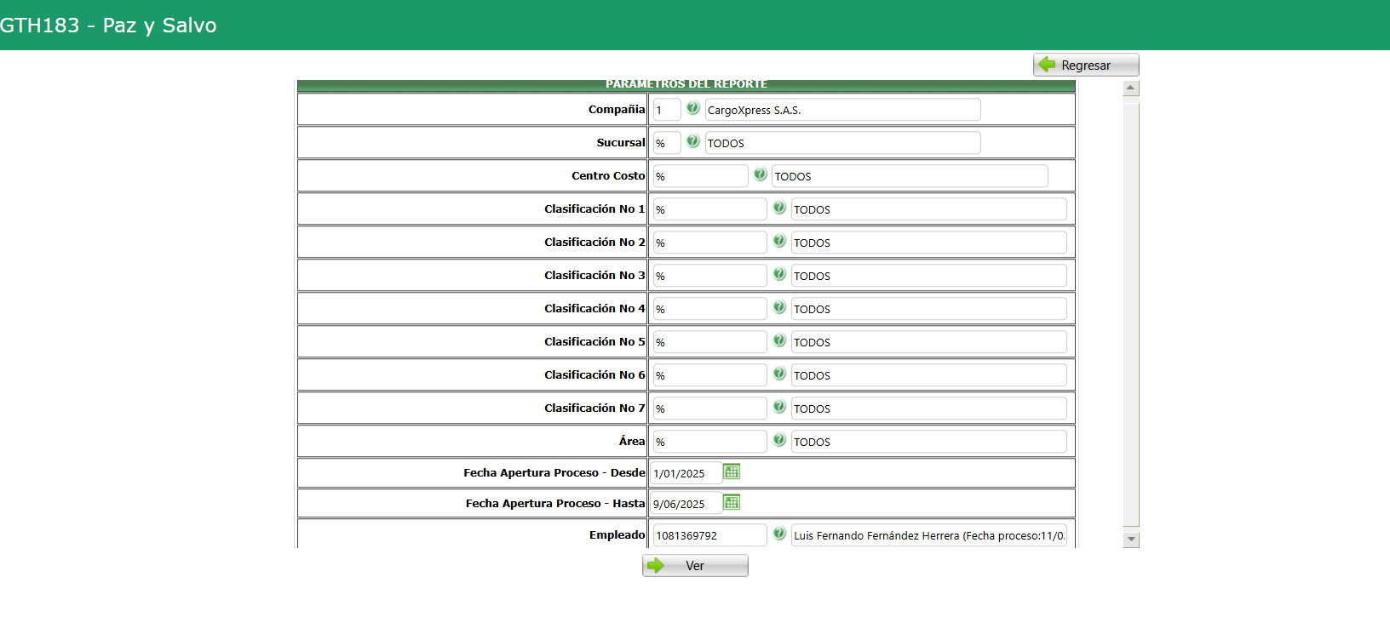Click the vertical scrollbar track of the form

coord(1131,314)
